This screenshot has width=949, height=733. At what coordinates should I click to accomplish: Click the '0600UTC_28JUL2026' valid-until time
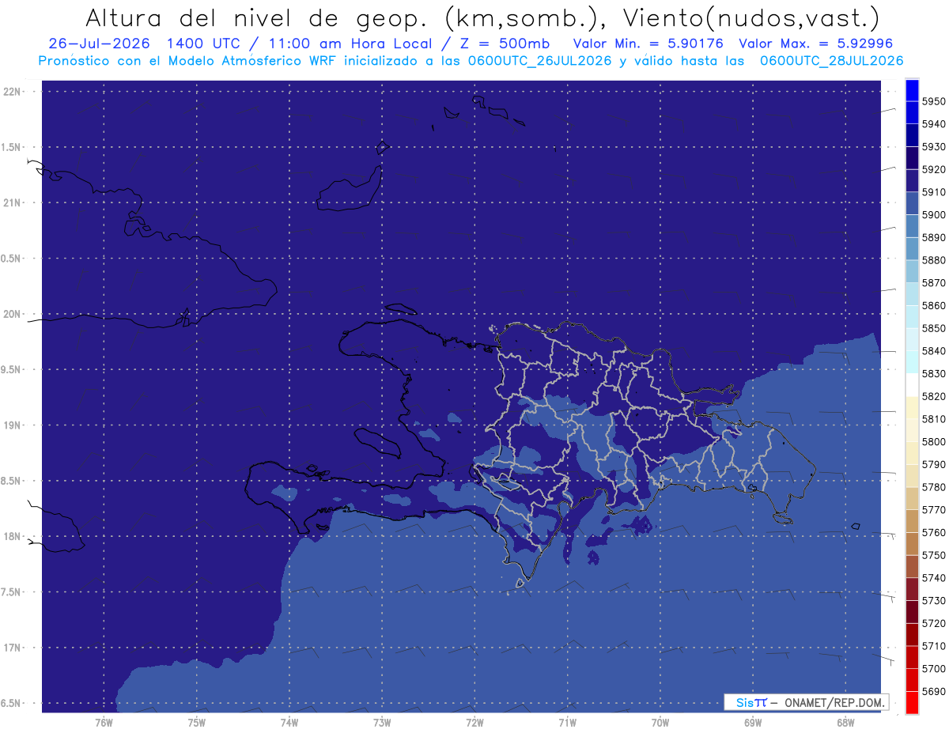831,61
